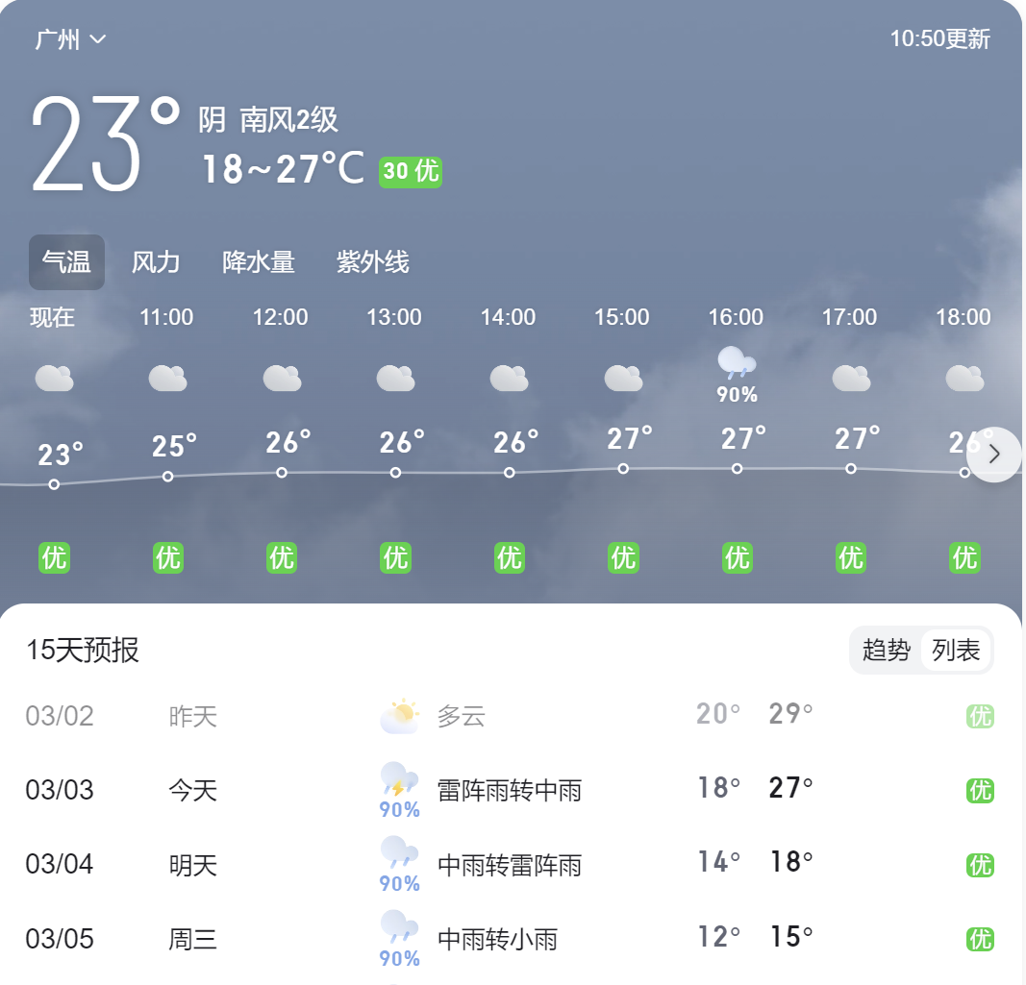Open the 广州 city dropdown
The height and width of the screenshot is (985, 1026).
[x=70, y=39]
